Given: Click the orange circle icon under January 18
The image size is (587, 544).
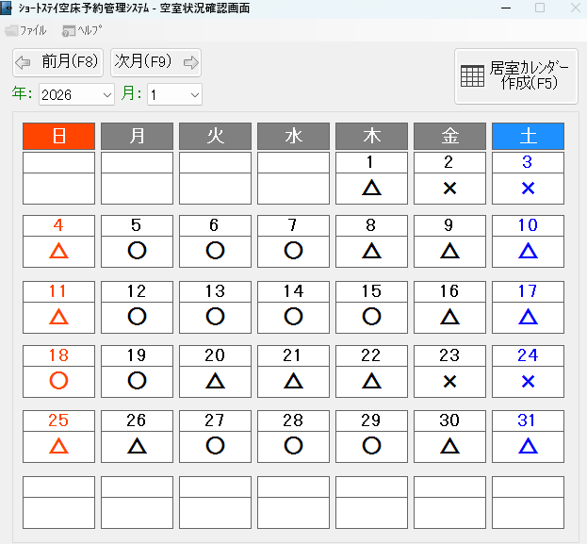Looking at the screenshot, I should (x=58, y=381).
